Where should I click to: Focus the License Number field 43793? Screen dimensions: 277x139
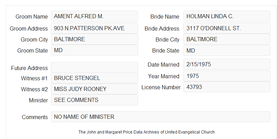(227, 87)
